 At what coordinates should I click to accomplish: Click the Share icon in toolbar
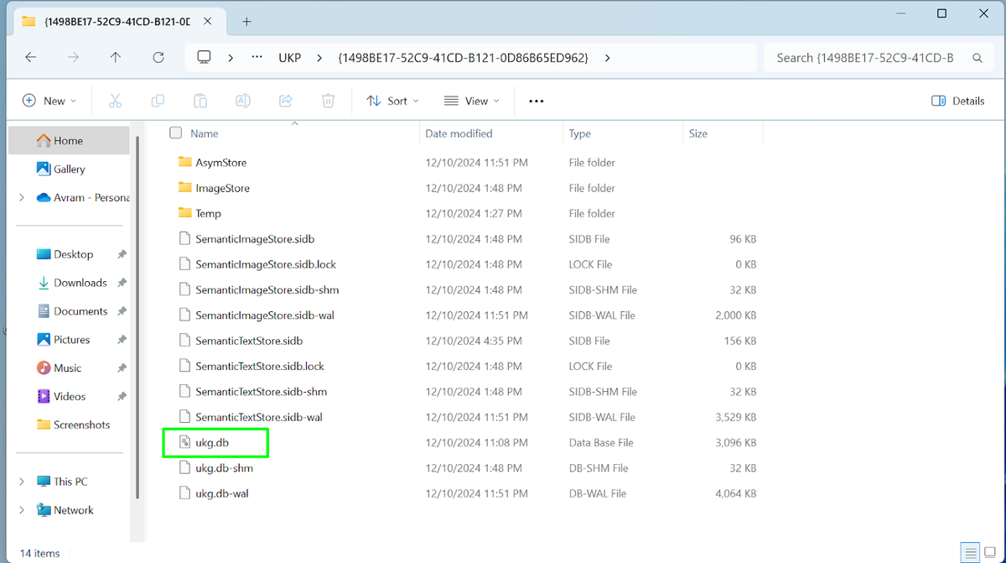pyautogui.click(x=286, y=101)
